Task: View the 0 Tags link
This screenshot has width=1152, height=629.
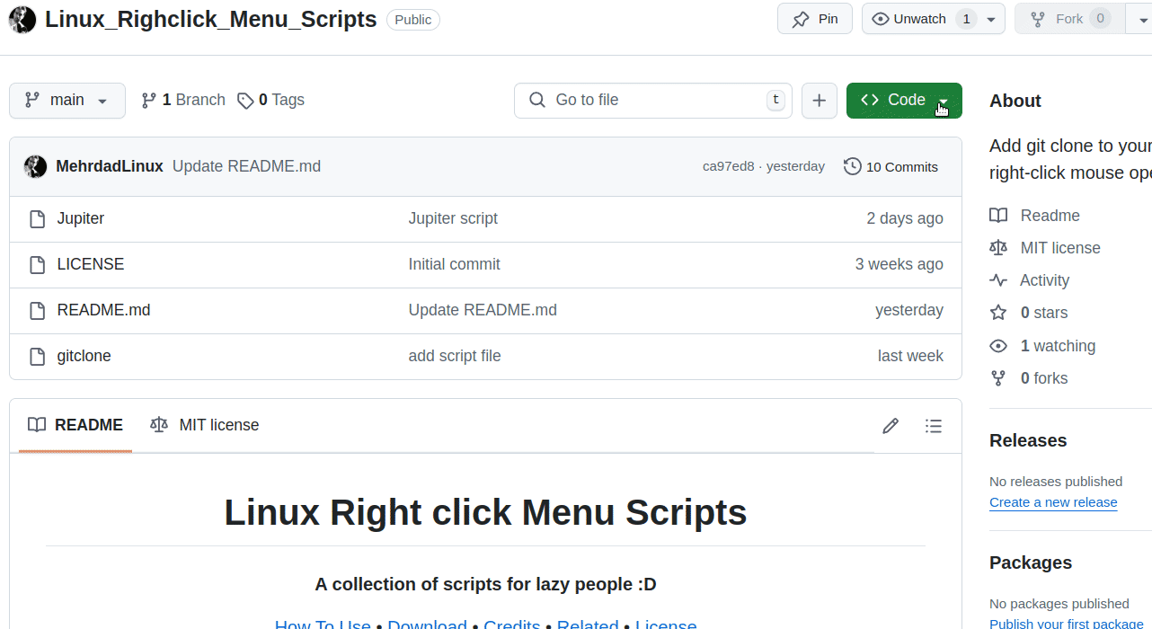Action: [270, 100]
